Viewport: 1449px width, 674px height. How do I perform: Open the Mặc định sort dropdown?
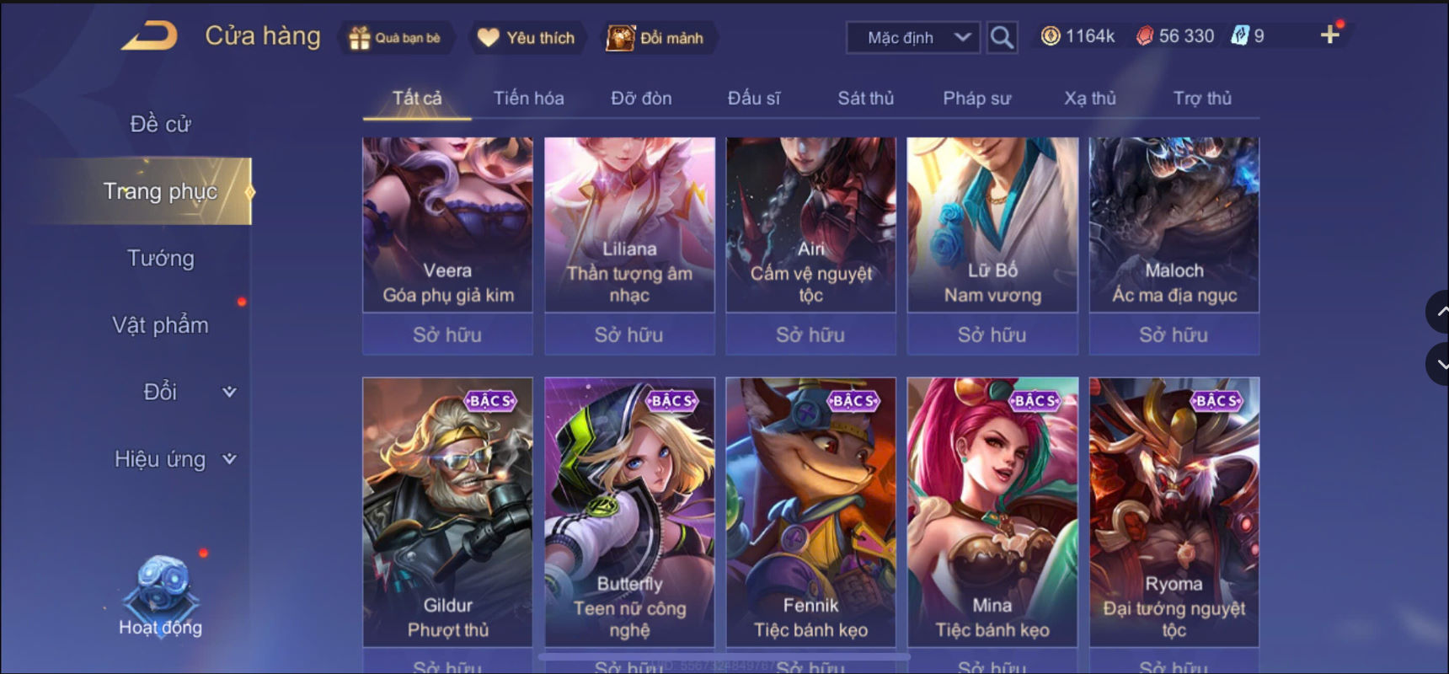click(913, 38)
